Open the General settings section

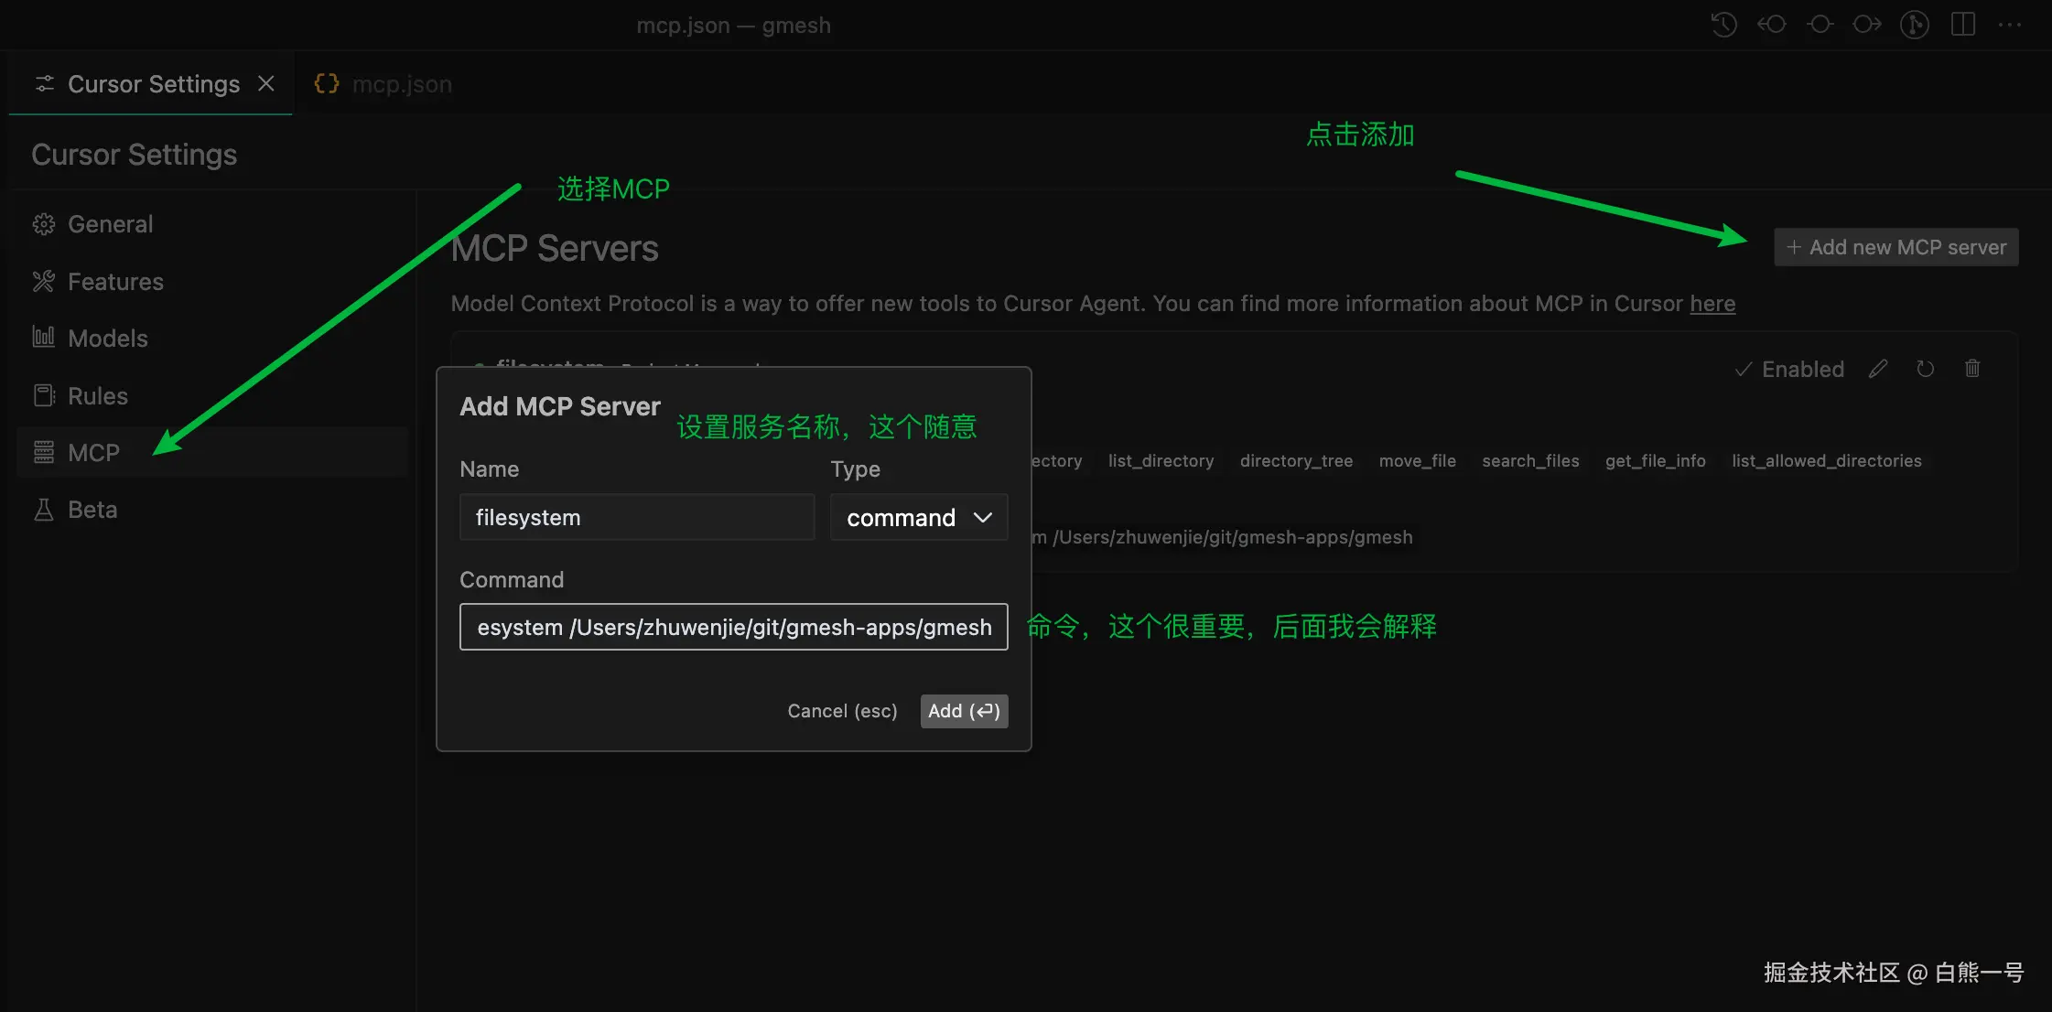point(110,224)
